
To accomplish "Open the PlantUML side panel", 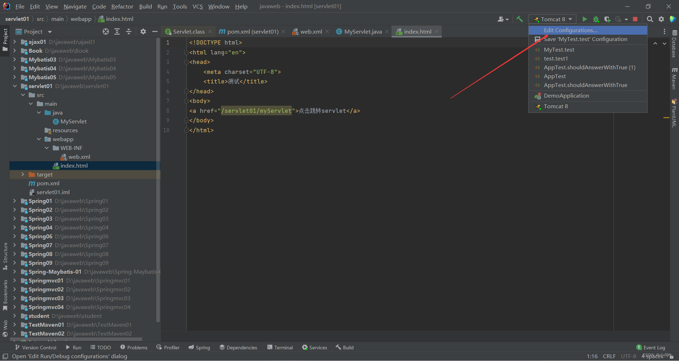I will 674,113.
